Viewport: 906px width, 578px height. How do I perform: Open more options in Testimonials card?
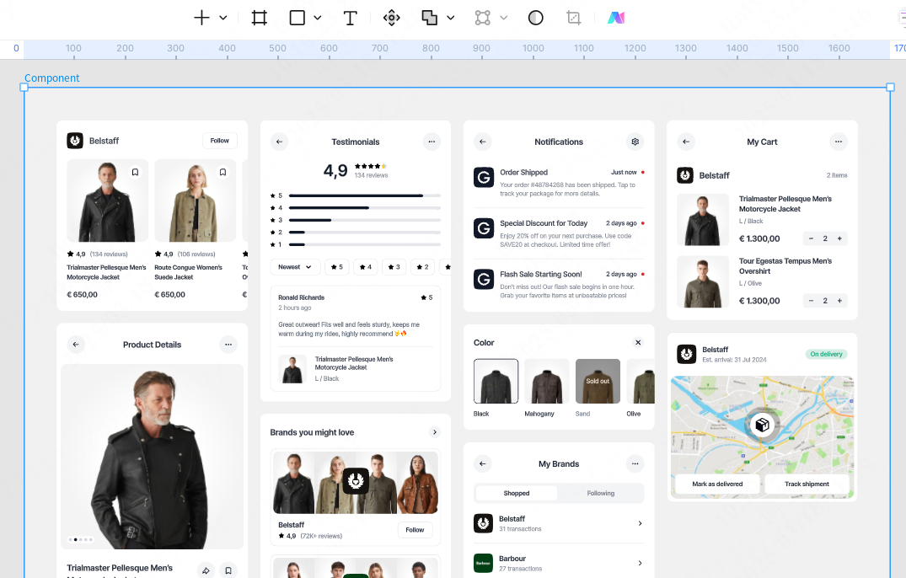(432, 142)
